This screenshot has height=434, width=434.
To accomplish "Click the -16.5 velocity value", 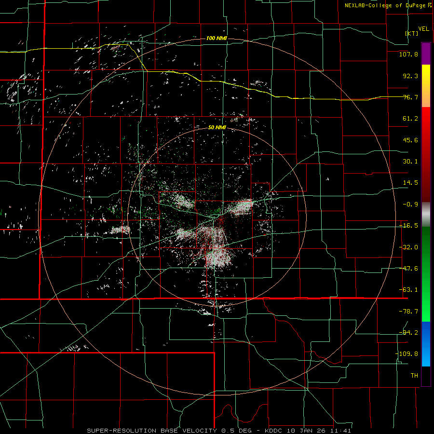I will point(408,226).
